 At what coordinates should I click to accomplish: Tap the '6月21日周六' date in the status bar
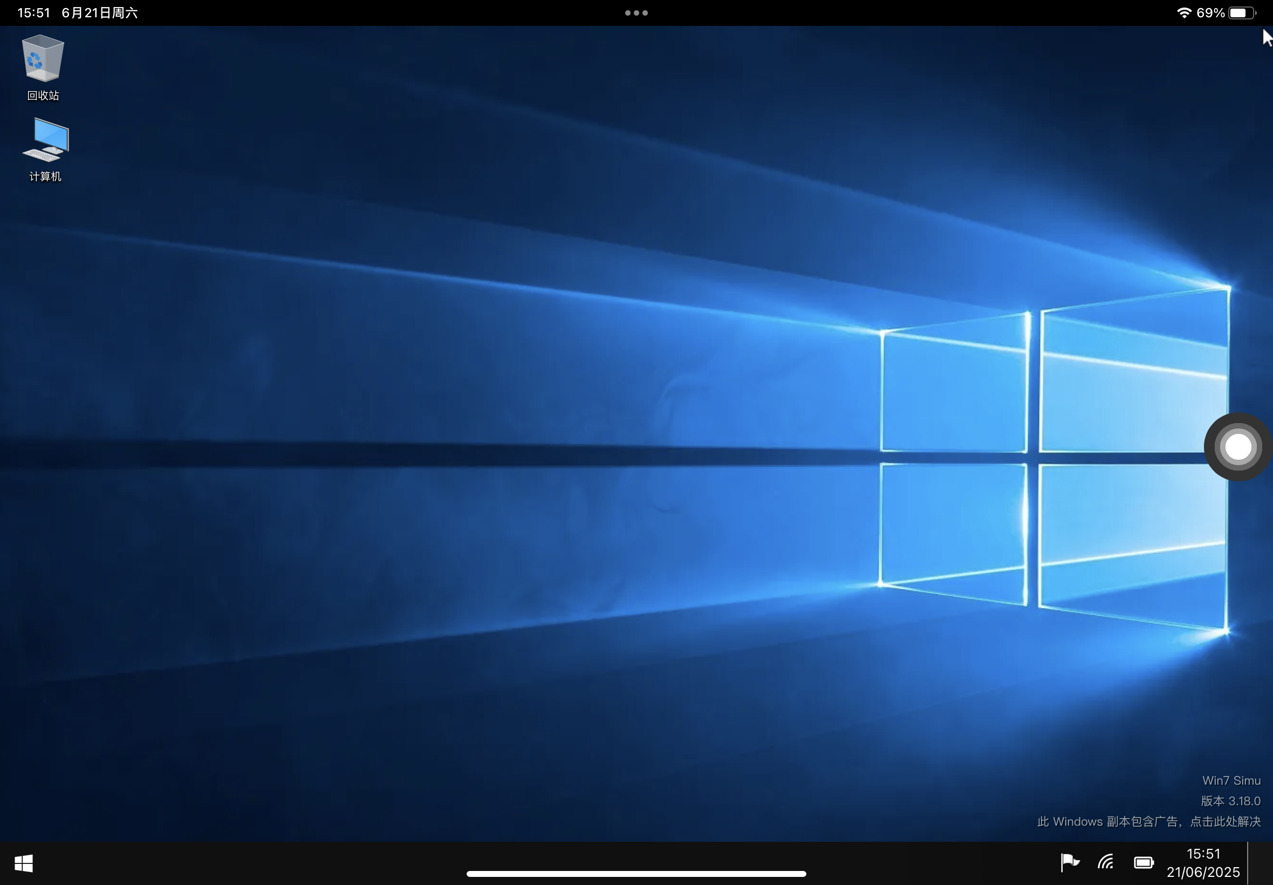(x=100, y=13)
